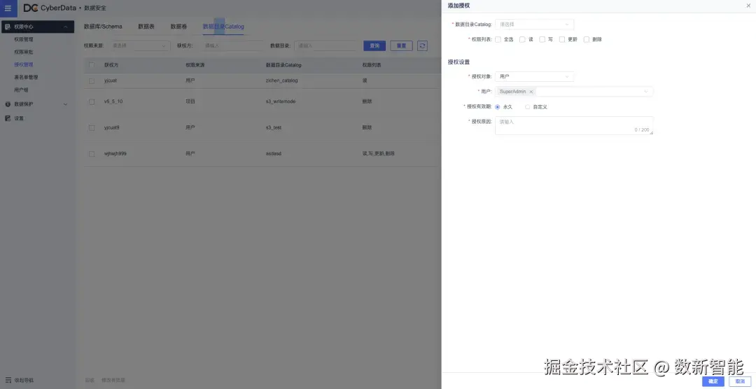Open 设置 in the sidebar
The height and width of the screenshot is (389, 756).
coord(19,118)
